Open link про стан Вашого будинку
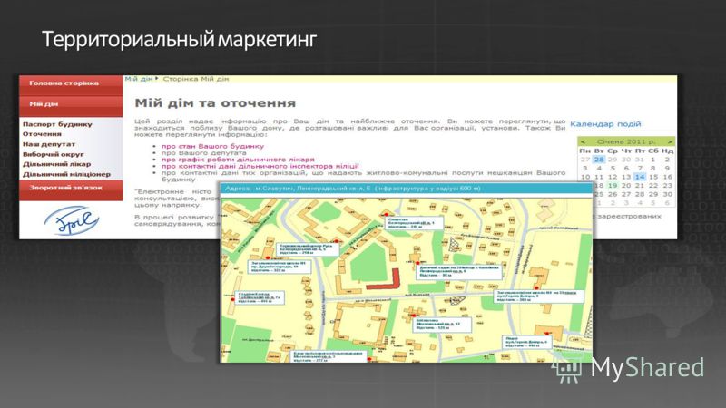Viewport: 726px width, 408px height. point(212,146)
